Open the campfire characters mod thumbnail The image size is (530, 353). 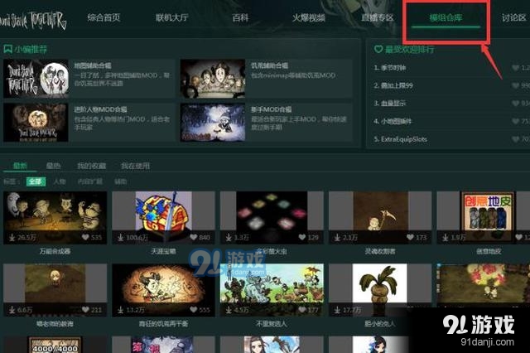pyautogui.click(x=55, y=218)
